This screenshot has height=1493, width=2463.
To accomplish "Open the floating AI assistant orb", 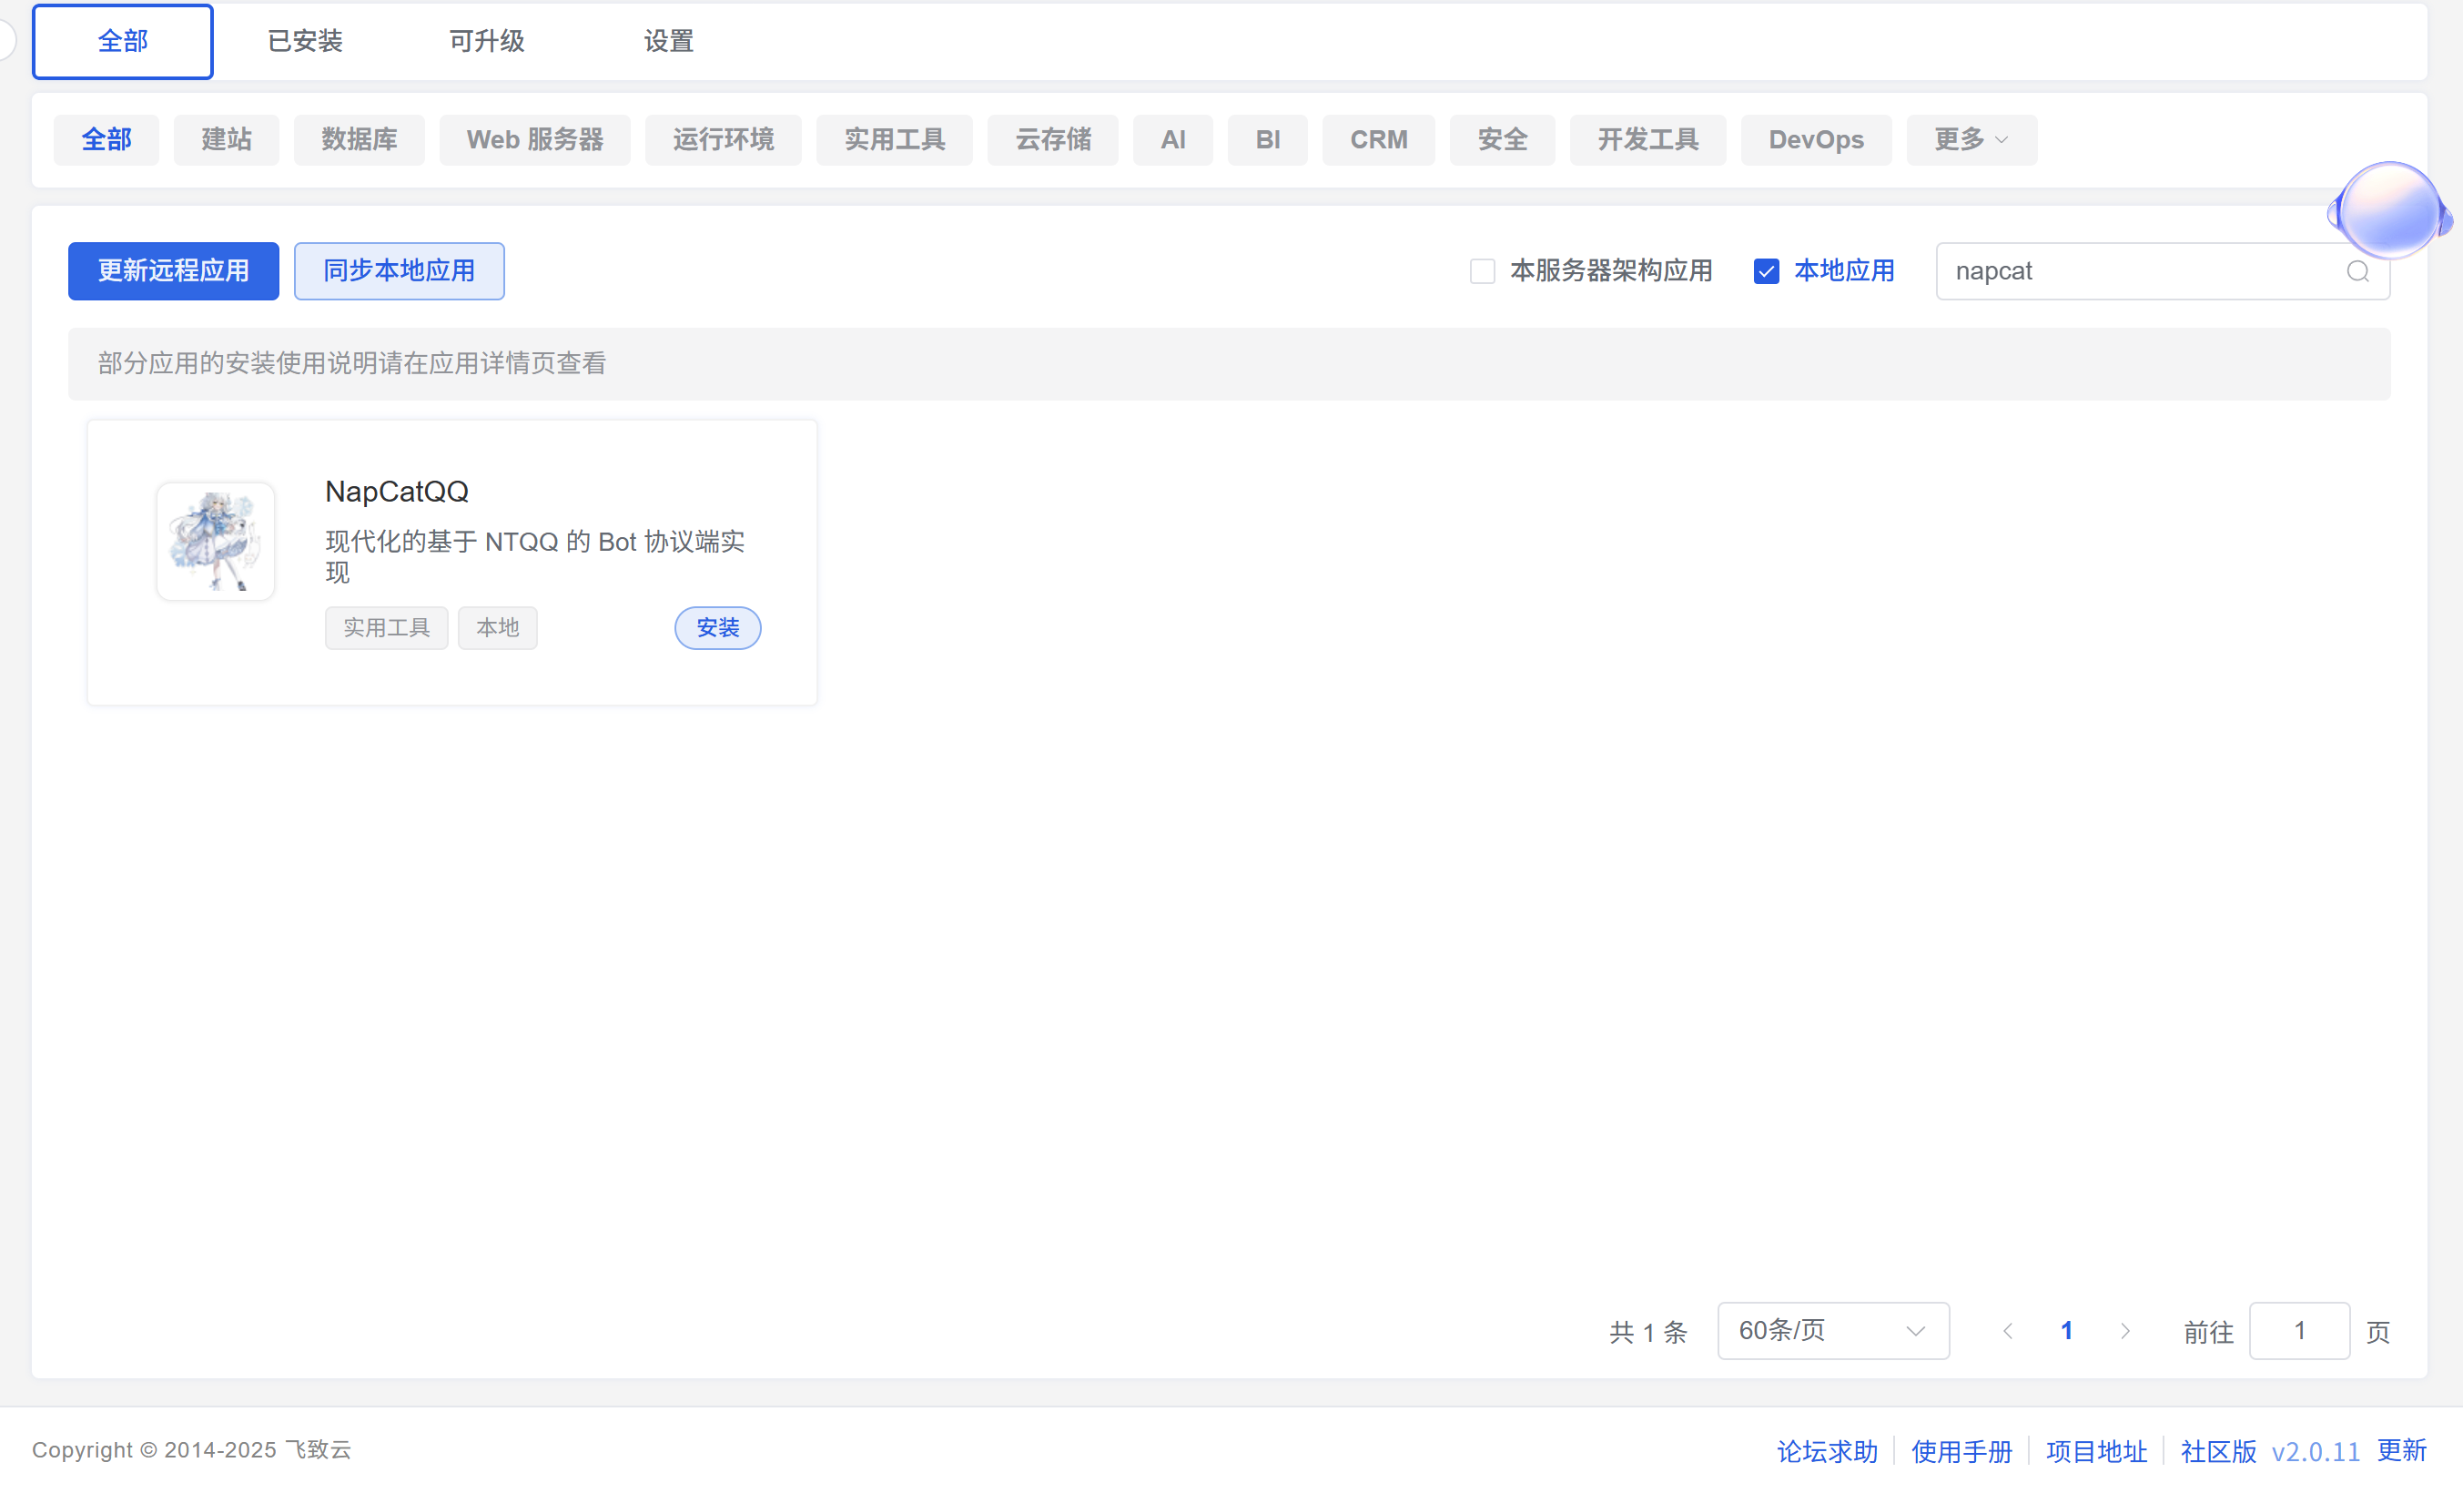I will pyautogui.click(x=2388, y=211).
